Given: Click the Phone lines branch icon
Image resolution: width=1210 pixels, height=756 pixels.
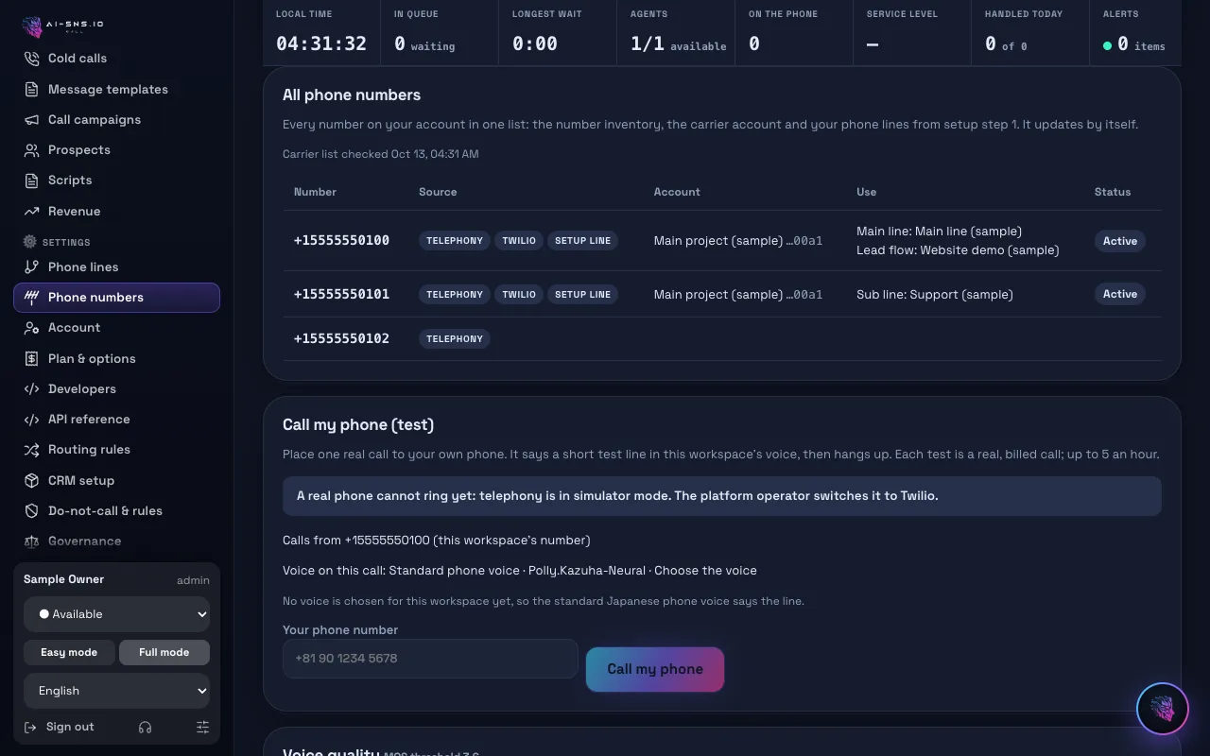Looking at the screenshot, I should pos(32,267).
